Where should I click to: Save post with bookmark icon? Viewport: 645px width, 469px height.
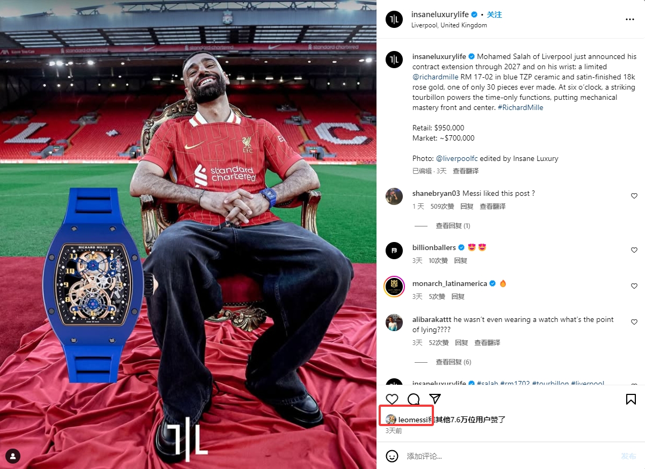point(631,399)
